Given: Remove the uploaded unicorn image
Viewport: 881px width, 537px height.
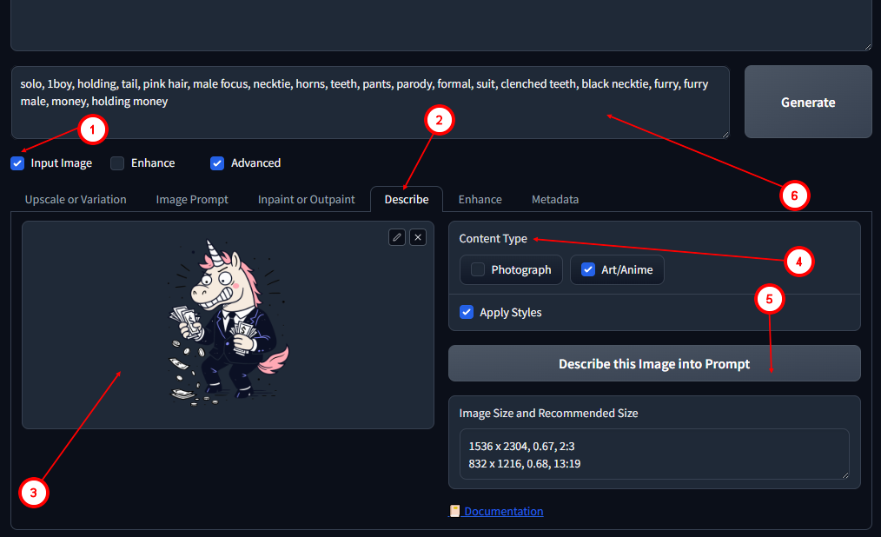Looking at the screenshot, I should (x=418, y=237).
